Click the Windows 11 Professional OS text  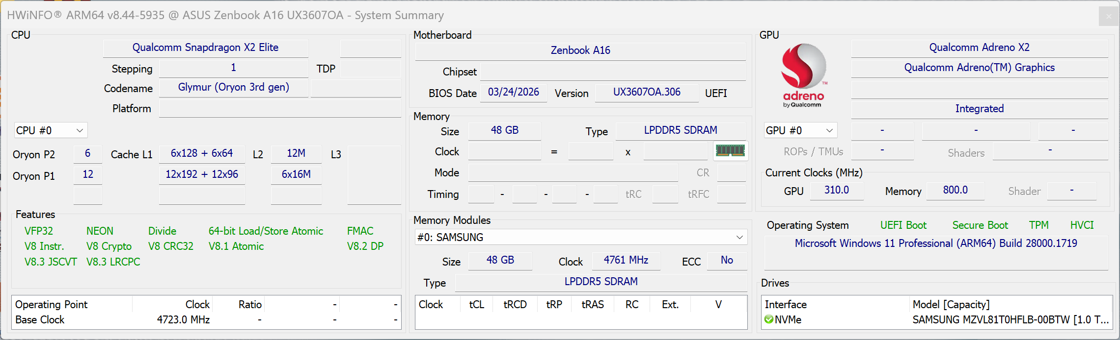(x=935, y=243)
